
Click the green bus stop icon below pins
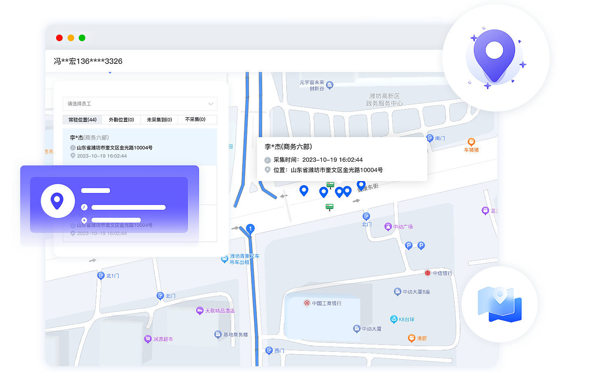click(x=329, y=207)
